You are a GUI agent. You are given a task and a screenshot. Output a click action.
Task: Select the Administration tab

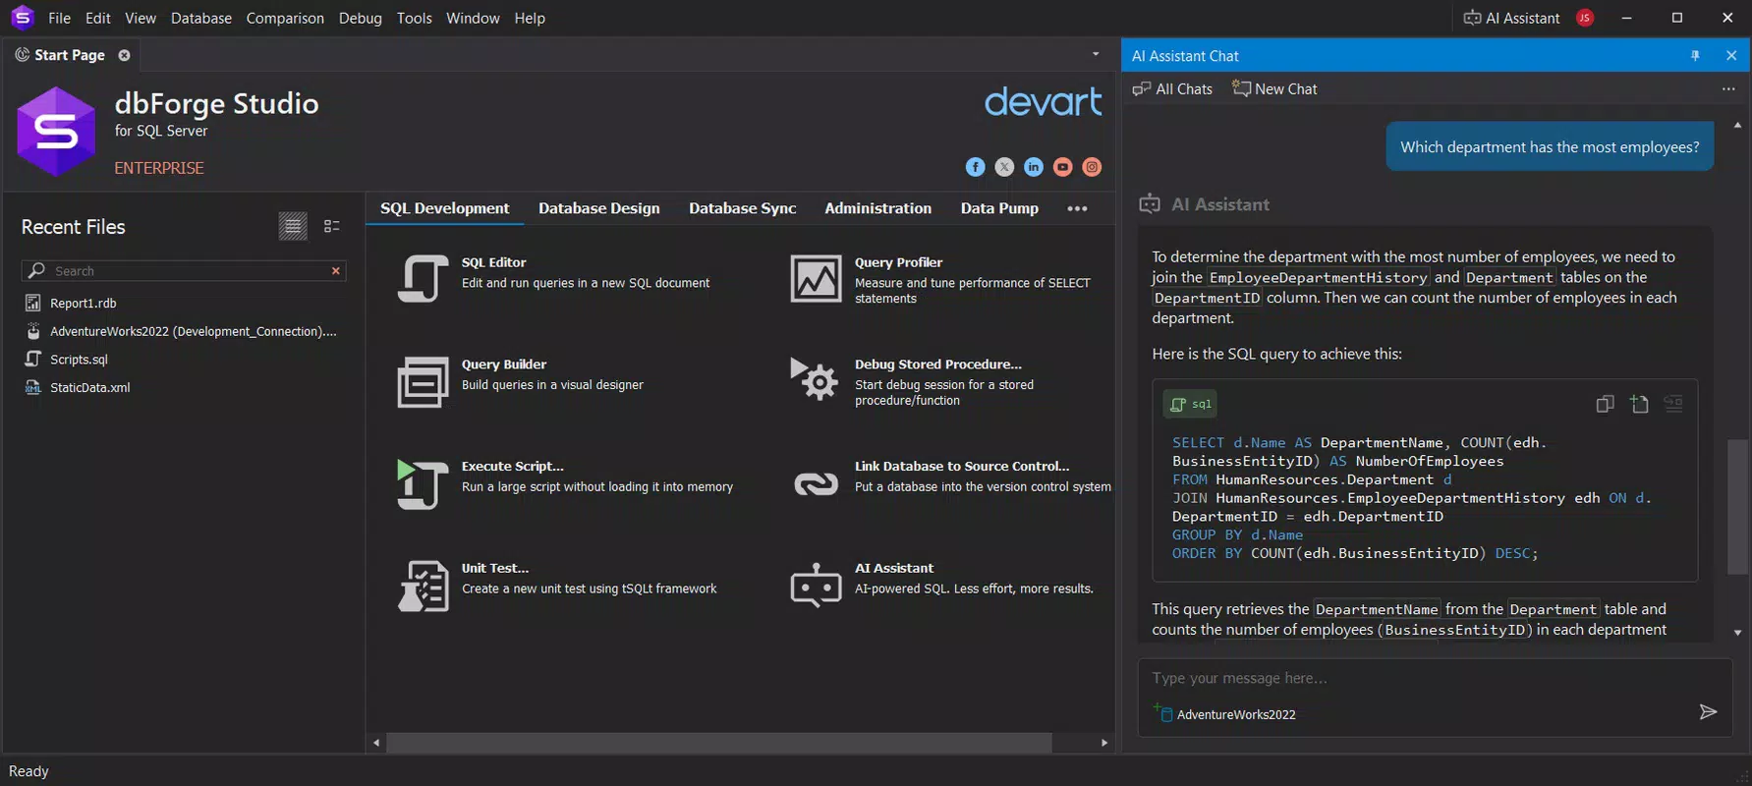(877, 208)
